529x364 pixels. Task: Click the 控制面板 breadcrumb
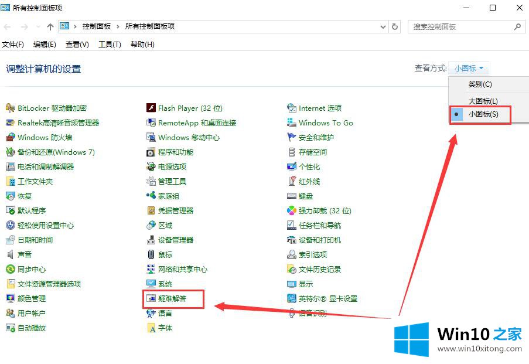[97, 26]
